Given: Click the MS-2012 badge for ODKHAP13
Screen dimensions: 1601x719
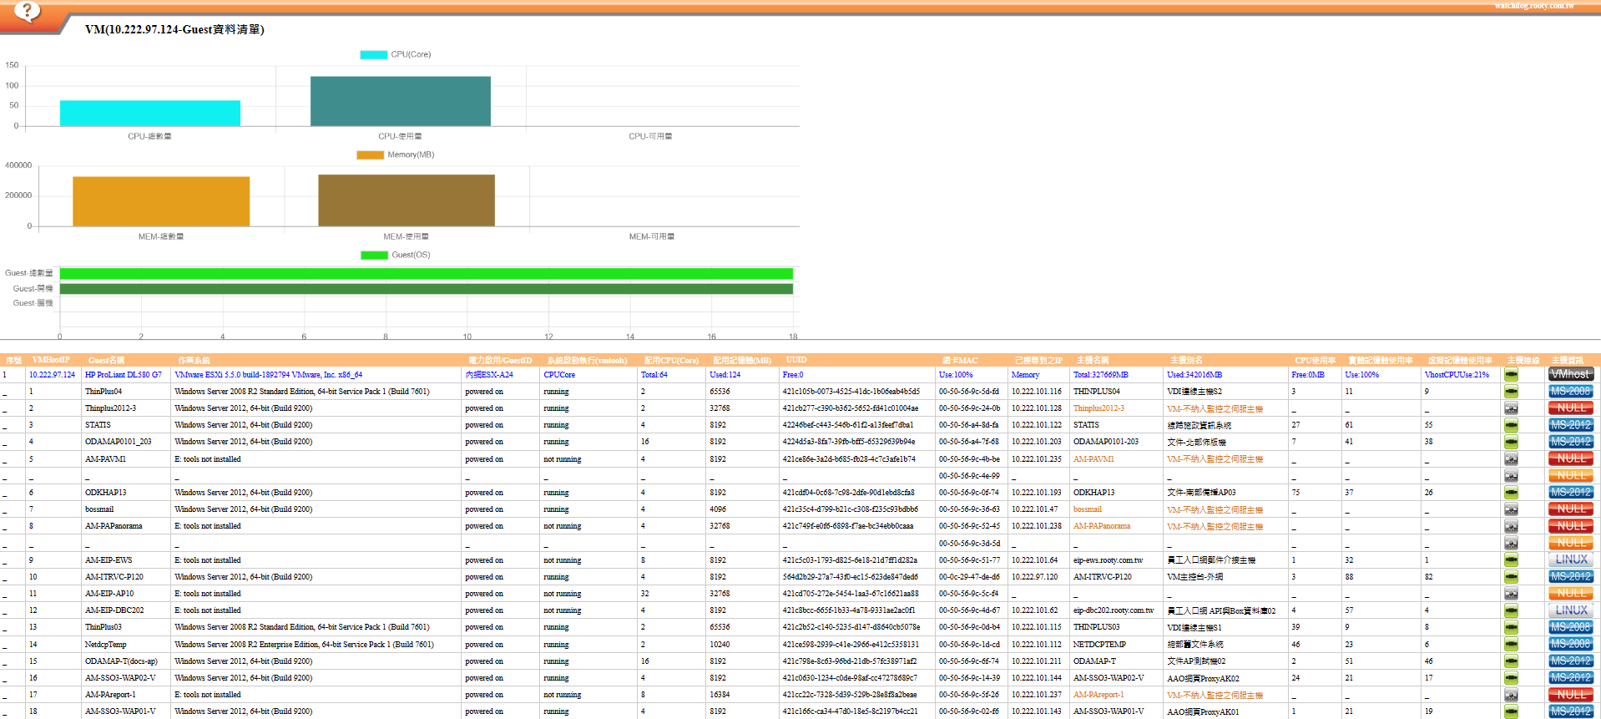Looking at the screenshot, I should [1570, 493].
